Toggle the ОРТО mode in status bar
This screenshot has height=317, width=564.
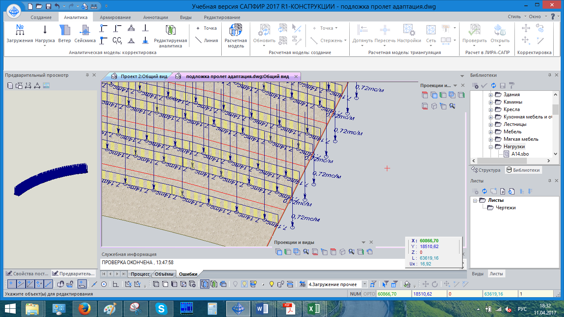[x=368, y=294]
